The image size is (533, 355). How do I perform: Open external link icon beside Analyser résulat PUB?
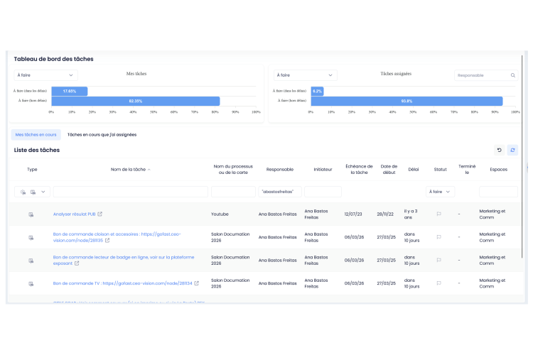[x=99, y=214]
